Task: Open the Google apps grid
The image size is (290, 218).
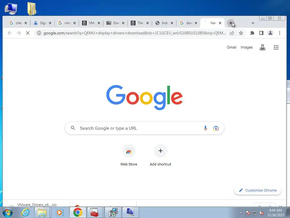Action: coord(276,47)
